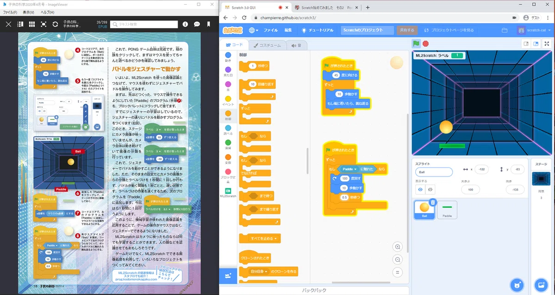Click the stage backdrop thumbnail
Screen dimensions: 555x295
(541, 178)
